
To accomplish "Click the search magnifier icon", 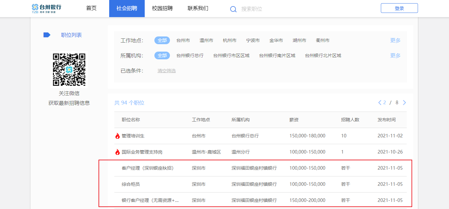I will pos(233,9).
